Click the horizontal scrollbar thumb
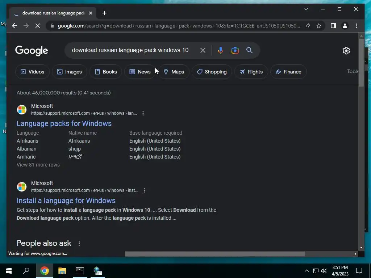This screenshot has width=371, height=278. 215,254
